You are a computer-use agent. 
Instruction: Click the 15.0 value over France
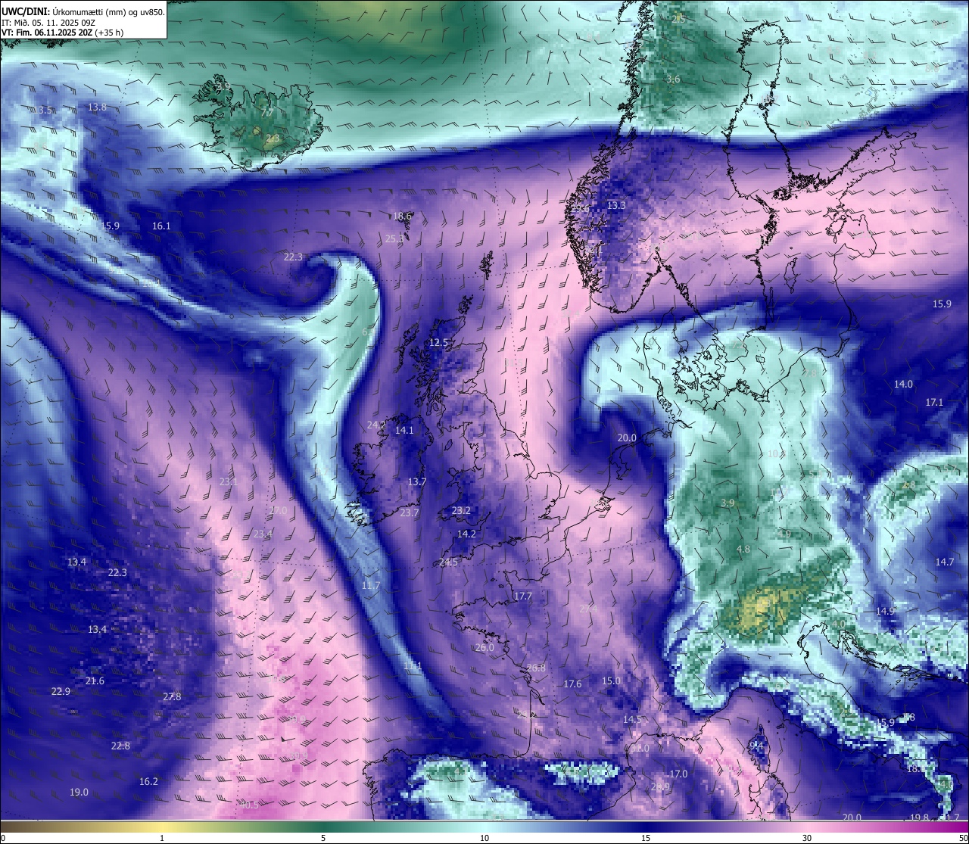611,680
